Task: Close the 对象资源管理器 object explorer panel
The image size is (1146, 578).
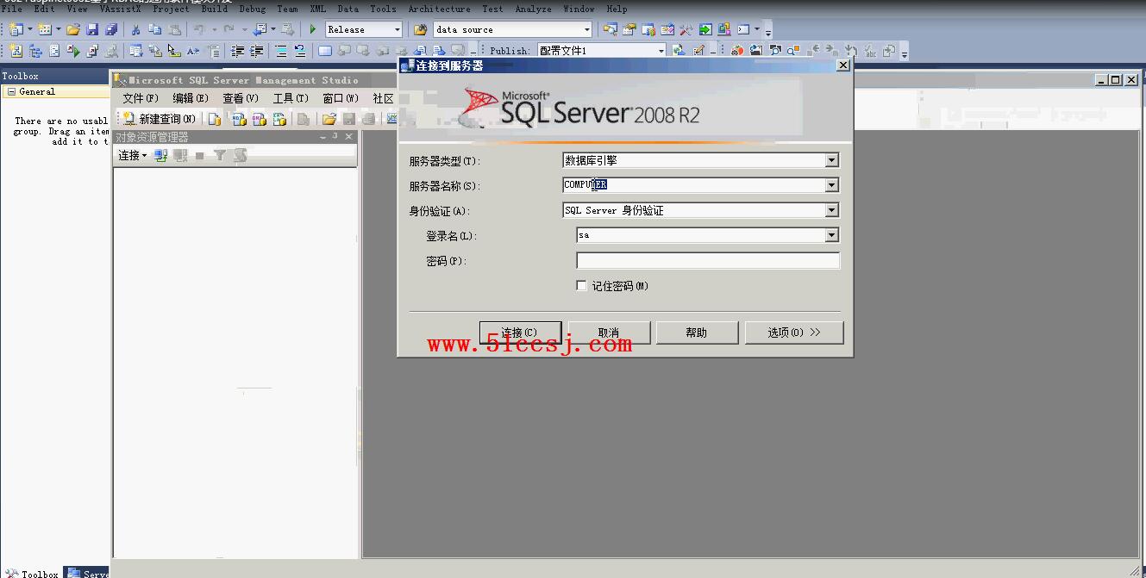Action: point(349,136)
